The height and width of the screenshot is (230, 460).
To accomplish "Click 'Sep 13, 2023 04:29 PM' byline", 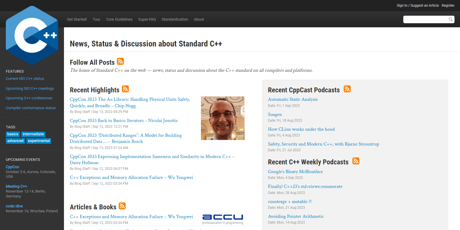I will click(110, 112).
